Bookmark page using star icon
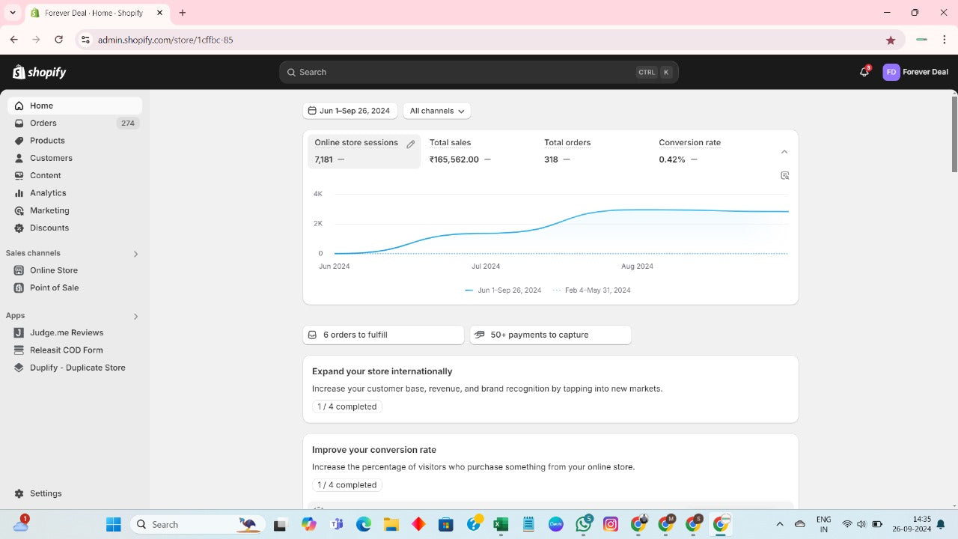Viewport: 958px width, 539px height. 890,40
